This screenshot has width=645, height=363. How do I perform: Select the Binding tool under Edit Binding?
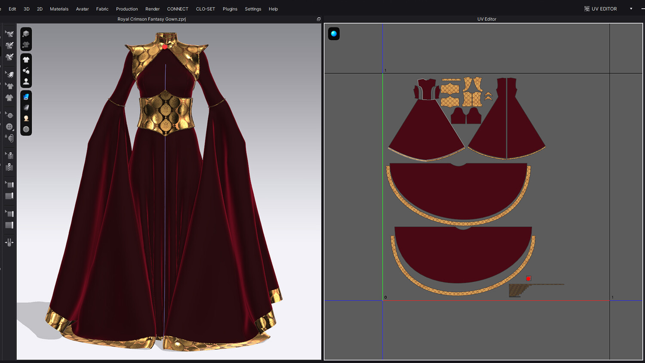pos(9,196)
